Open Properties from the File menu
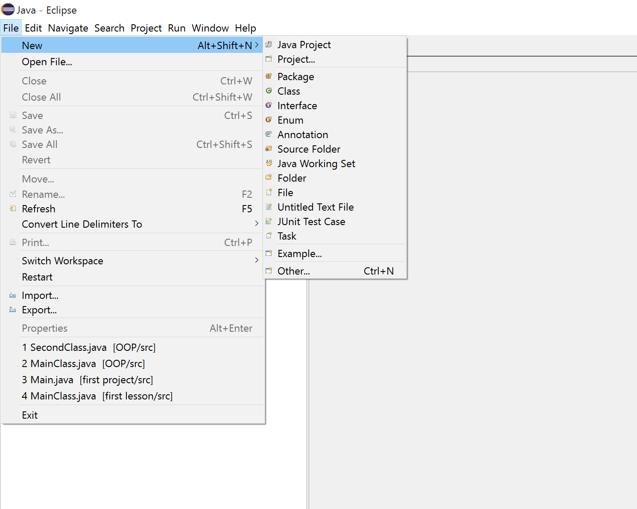 tap(132, 328)
